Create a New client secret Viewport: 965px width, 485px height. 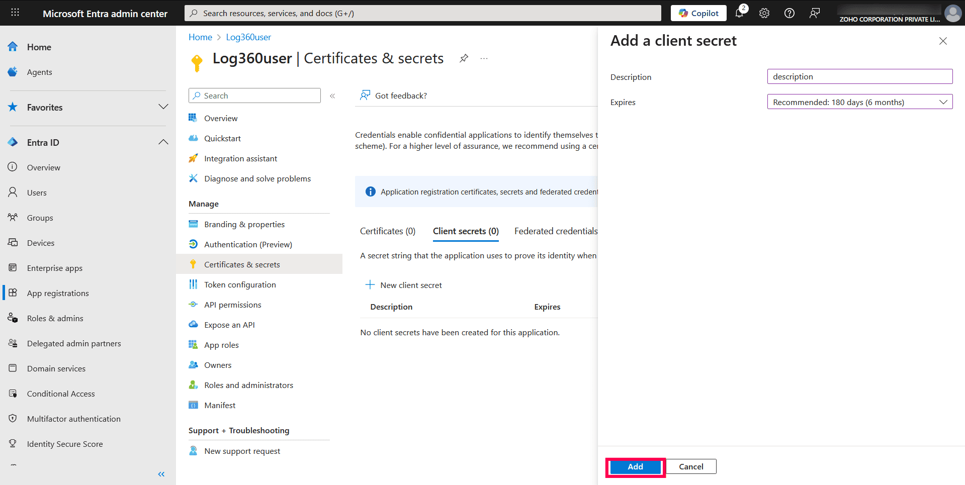404,285
